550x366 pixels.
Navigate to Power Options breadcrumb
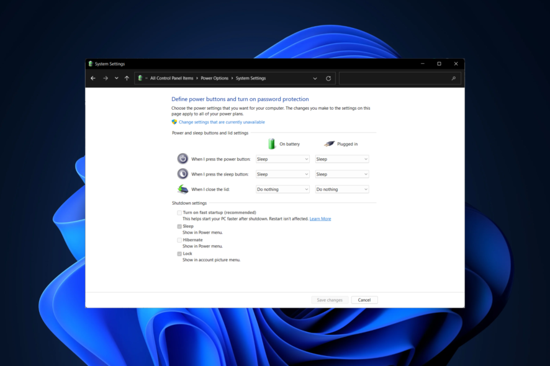(214, 78)
